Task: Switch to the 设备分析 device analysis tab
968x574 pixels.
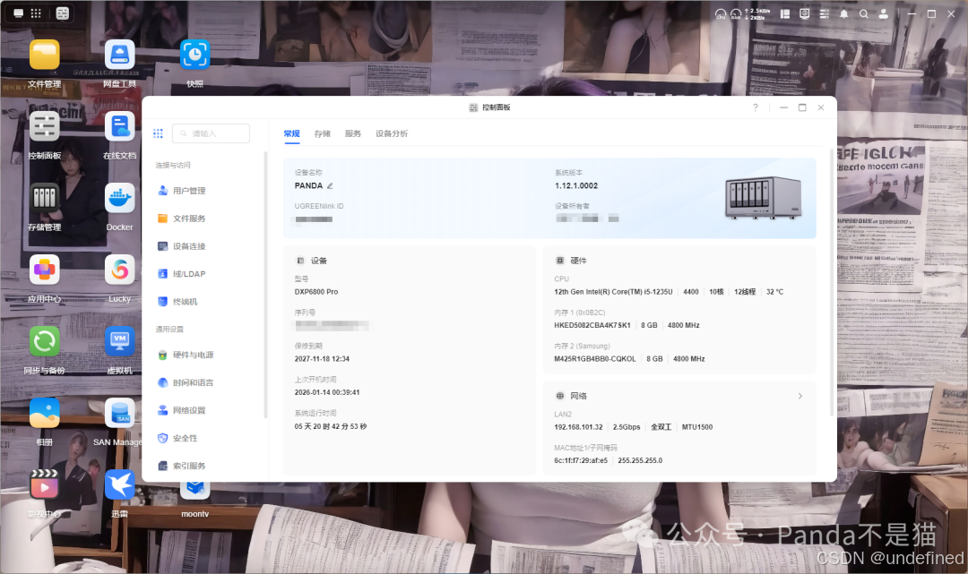Action: point(392,133)
